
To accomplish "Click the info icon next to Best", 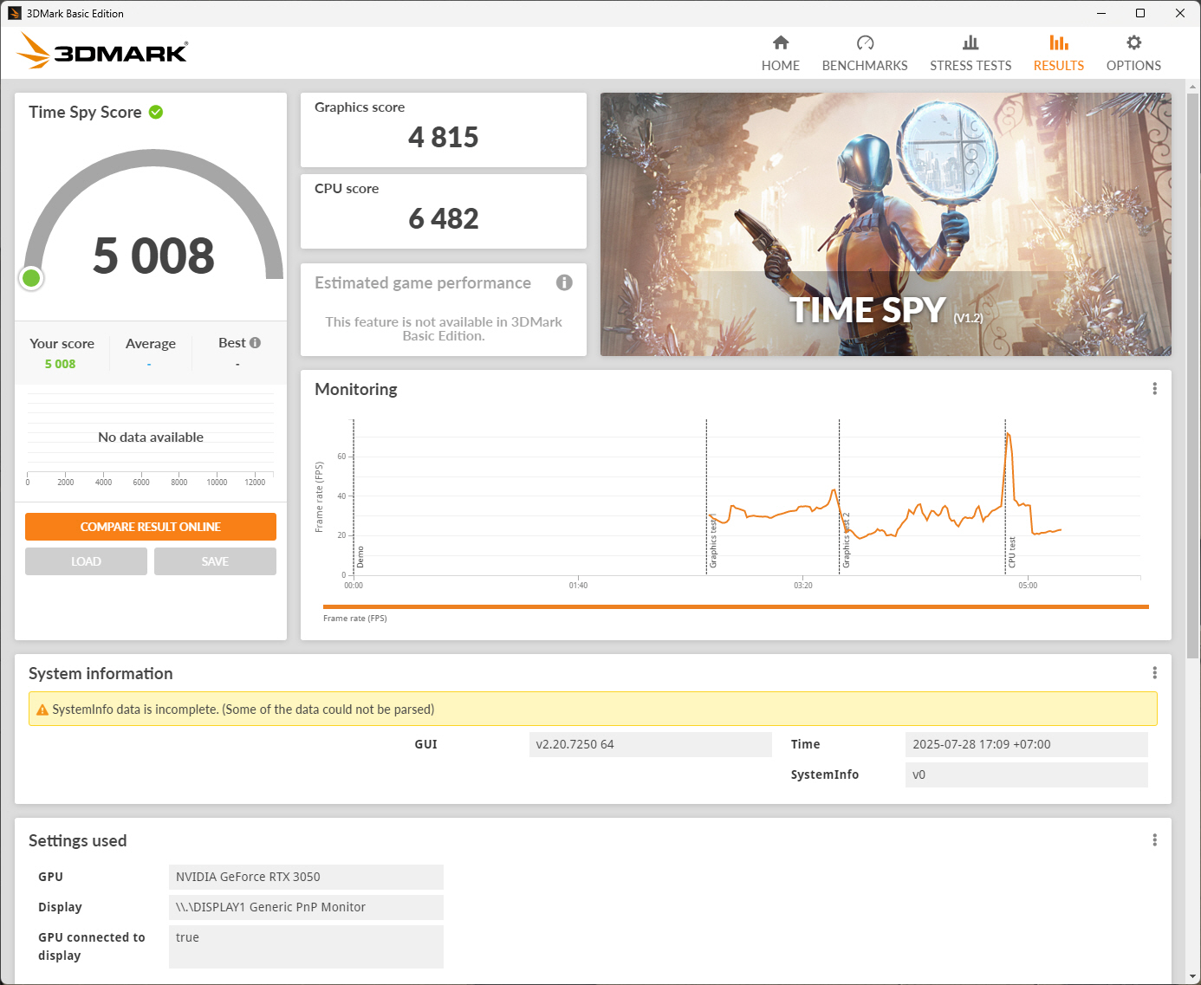I will tap(255, 343).
